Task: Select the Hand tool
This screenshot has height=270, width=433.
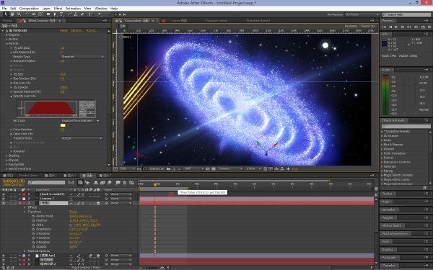Action: (12, 14)
